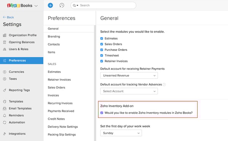This screenshot has height=141, width=228.
Task: Click the Currencies coin icon
Action: click(x=5, y=72)
